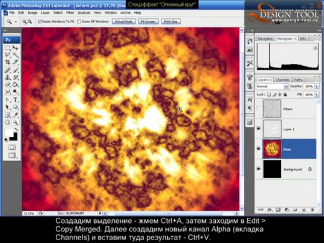Open Character panel icon in dock
Viewport: 324px width, 243px height.
coord(250,100)
